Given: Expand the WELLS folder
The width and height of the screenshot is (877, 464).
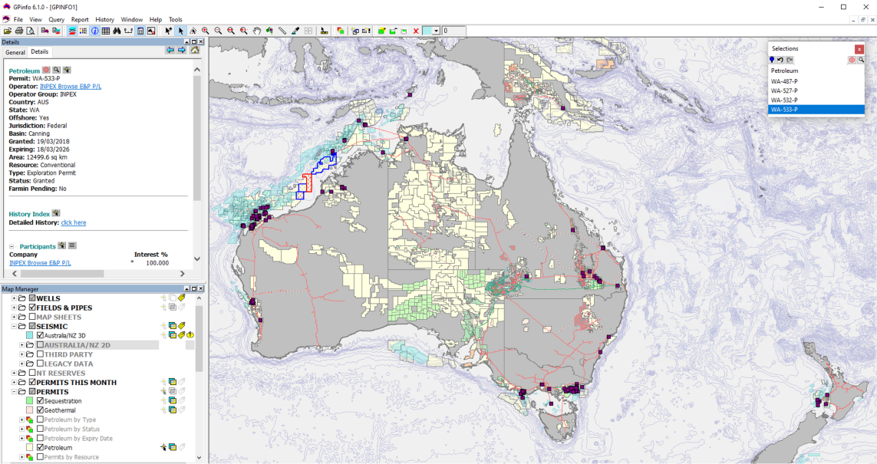Looking at the screenshot, I should tap(14, 298).
